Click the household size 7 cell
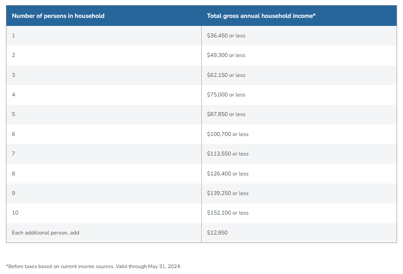The width and height of the screenshot is (403, 274). tap(14, 154)
